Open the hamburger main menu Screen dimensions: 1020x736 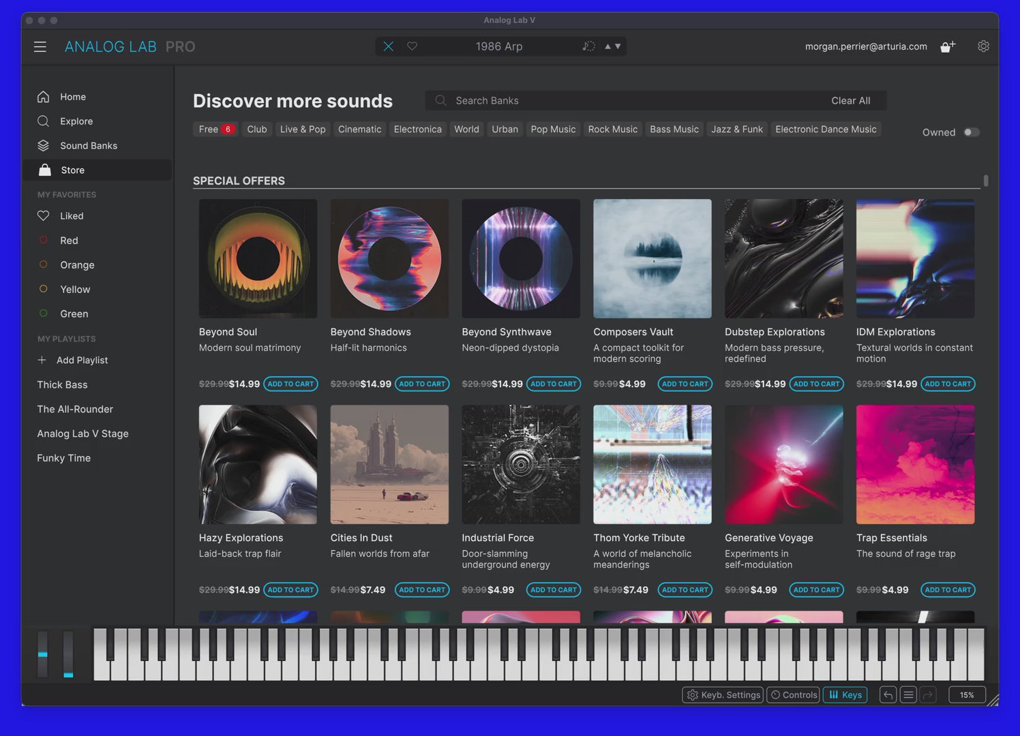(x=40, y=46)
